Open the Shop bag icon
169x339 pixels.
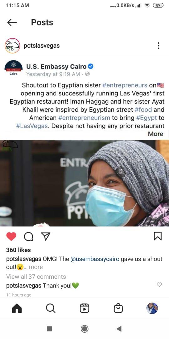[x=118, y=308]
